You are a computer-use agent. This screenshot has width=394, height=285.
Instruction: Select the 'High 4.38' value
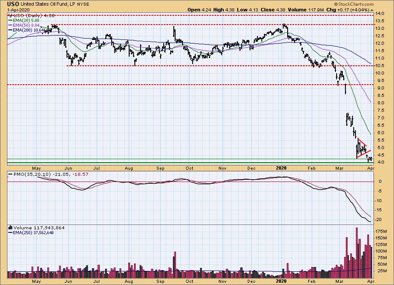pos(224,10)
